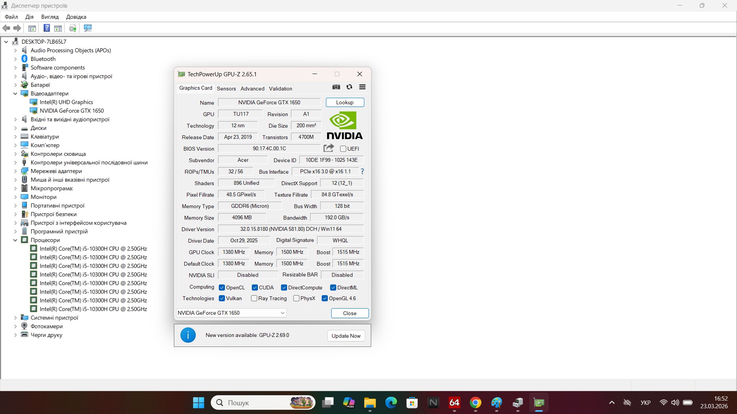Click the scan for hardware changes toolbar icon

(x=88, y=28)
